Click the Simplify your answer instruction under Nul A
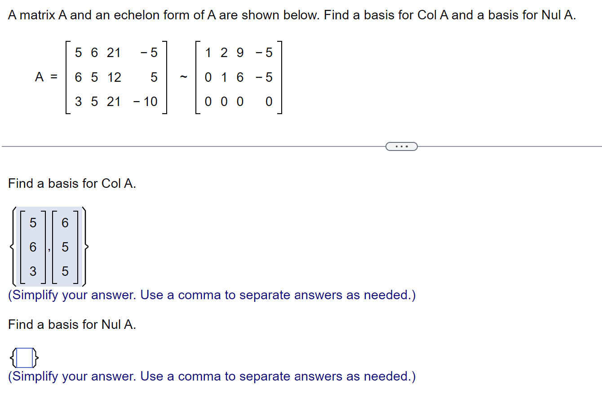This screenshot has height=403, width=602. [x=211, y=376]
